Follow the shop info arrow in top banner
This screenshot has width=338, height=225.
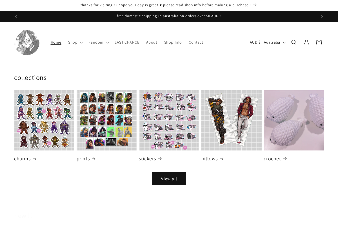(254, 5)
